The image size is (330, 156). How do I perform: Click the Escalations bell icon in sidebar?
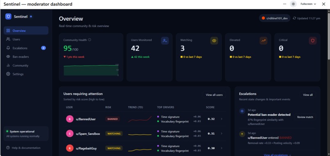tap(8, 48)
